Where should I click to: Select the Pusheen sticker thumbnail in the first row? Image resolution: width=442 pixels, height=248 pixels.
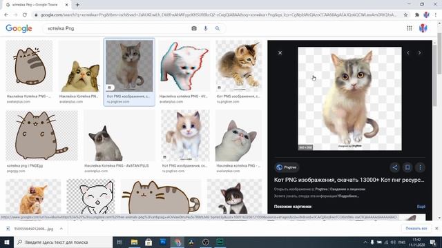tap(29, 66)
